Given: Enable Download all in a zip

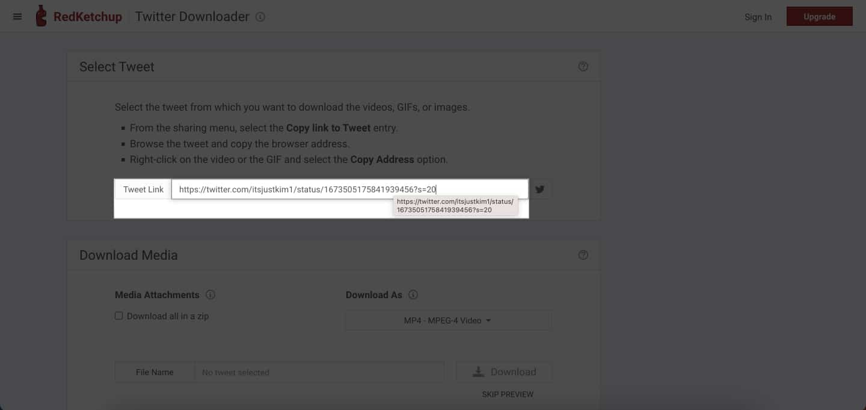Looking at the screenshot, I should (119, 316).
